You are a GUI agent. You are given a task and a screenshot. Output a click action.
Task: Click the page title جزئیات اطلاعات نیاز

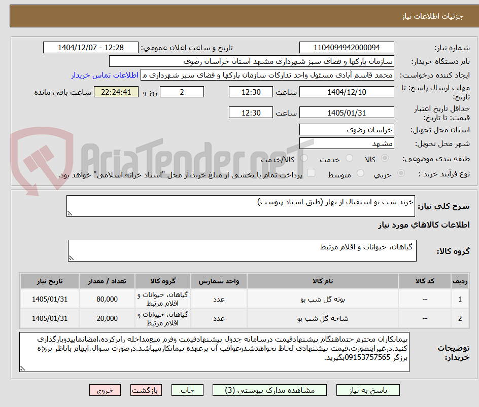pyautogui.click(x=432, y=16)
